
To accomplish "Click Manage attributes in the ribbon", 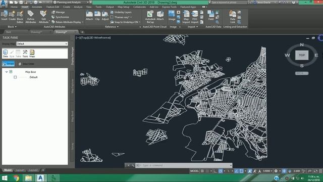I will point(58,12).
